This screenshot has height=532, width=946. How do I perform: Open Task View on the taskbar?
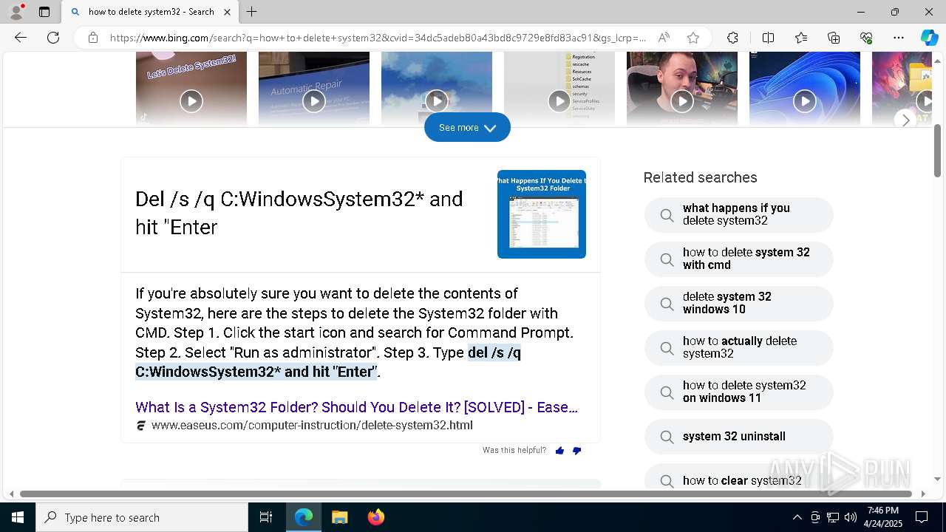pyautogui.click(x=266, y=517)
